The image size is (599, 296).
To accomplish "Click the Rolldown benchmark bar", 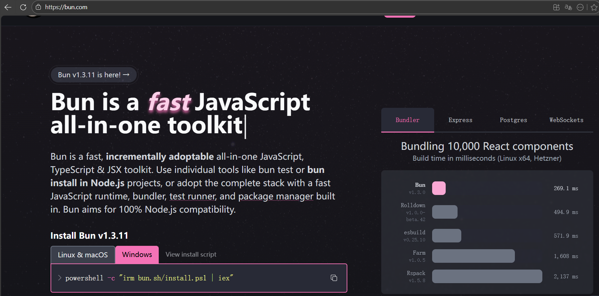I will click(x=445, y=212).
